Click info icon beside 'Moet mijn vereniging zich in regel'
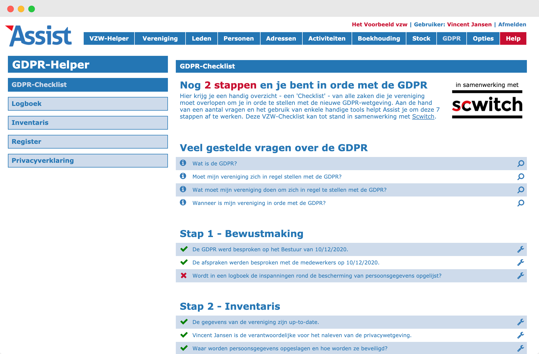Image resolution: width=539 pixels, height=354 pixels. pyautogui.click(x=183, y=176)
